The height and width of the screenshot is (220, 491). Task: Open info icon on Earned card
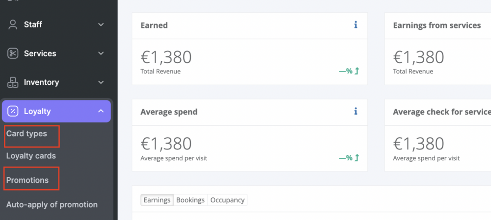[x=355, y=25]
